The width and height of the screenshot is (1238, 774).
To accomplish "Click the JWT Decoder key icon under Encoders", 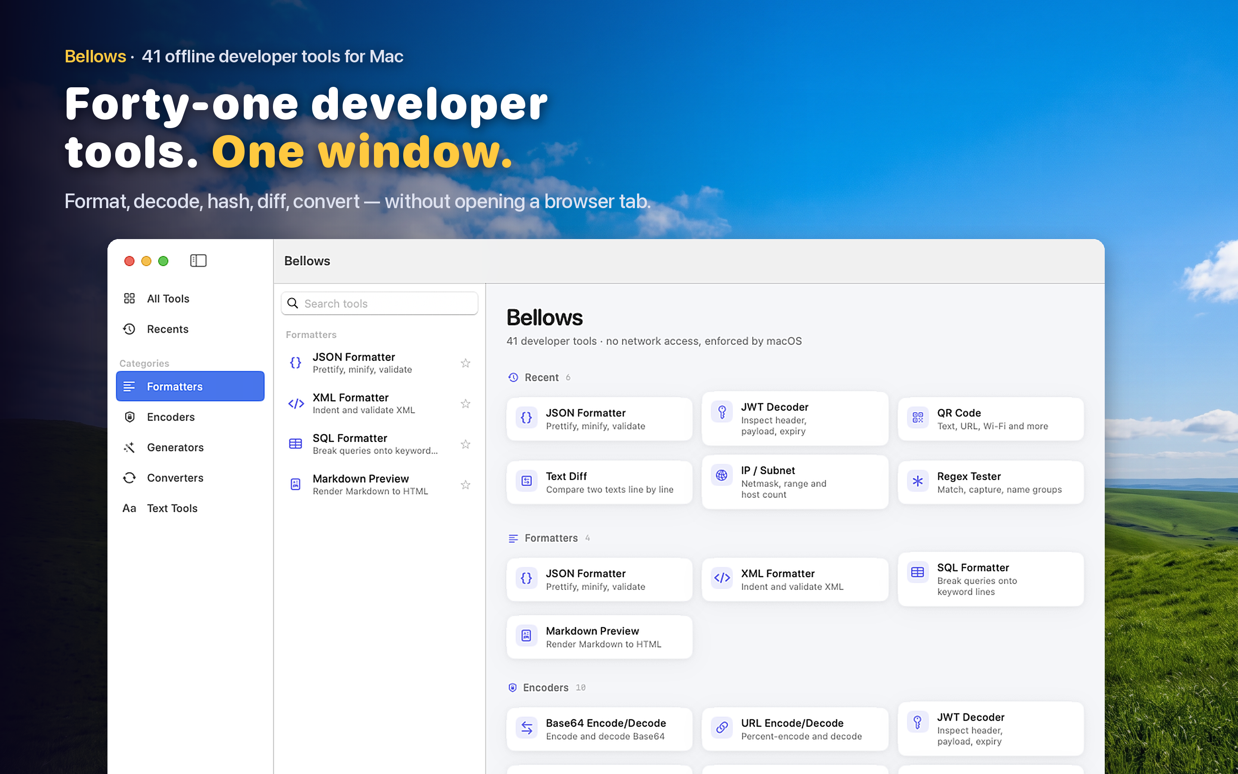I will (x=918, y=722).
